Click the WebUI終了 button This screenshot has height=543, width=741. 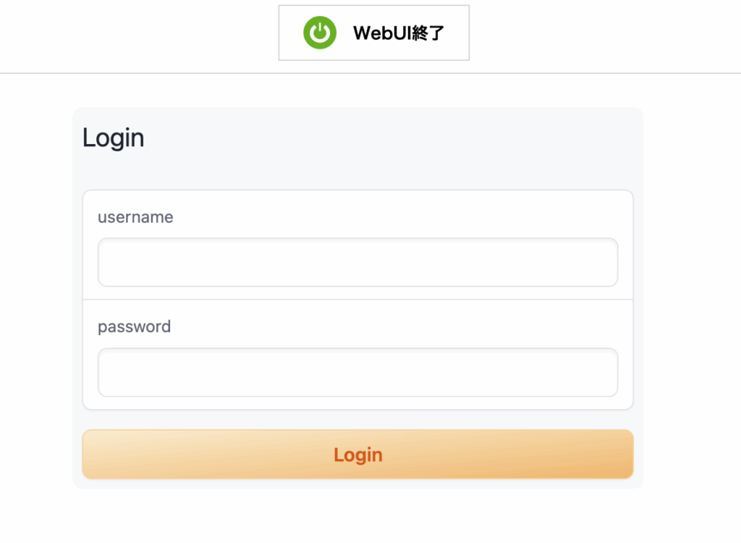click(x=374, y=33)
